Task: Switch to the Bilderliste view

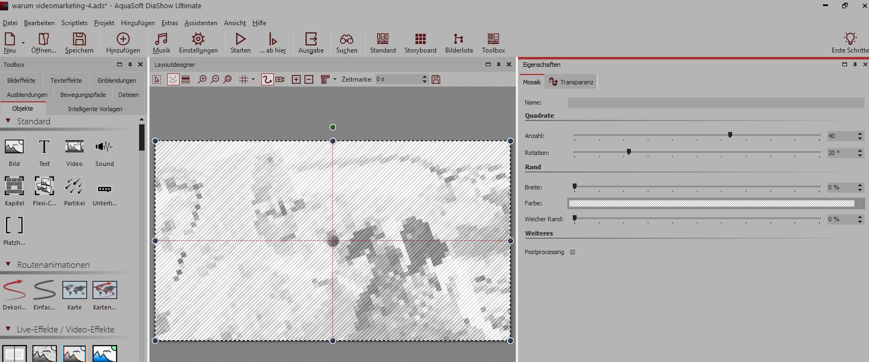Action: [458, 39]
